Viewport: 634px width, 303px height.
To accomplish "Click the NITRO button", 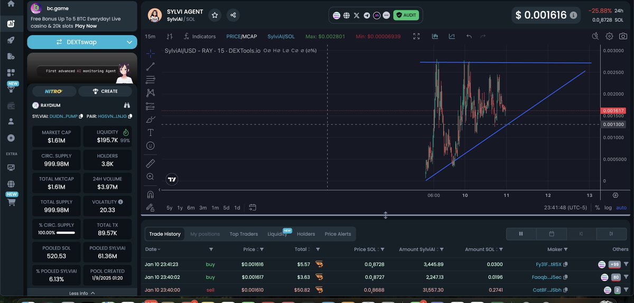I will (53, 91).
